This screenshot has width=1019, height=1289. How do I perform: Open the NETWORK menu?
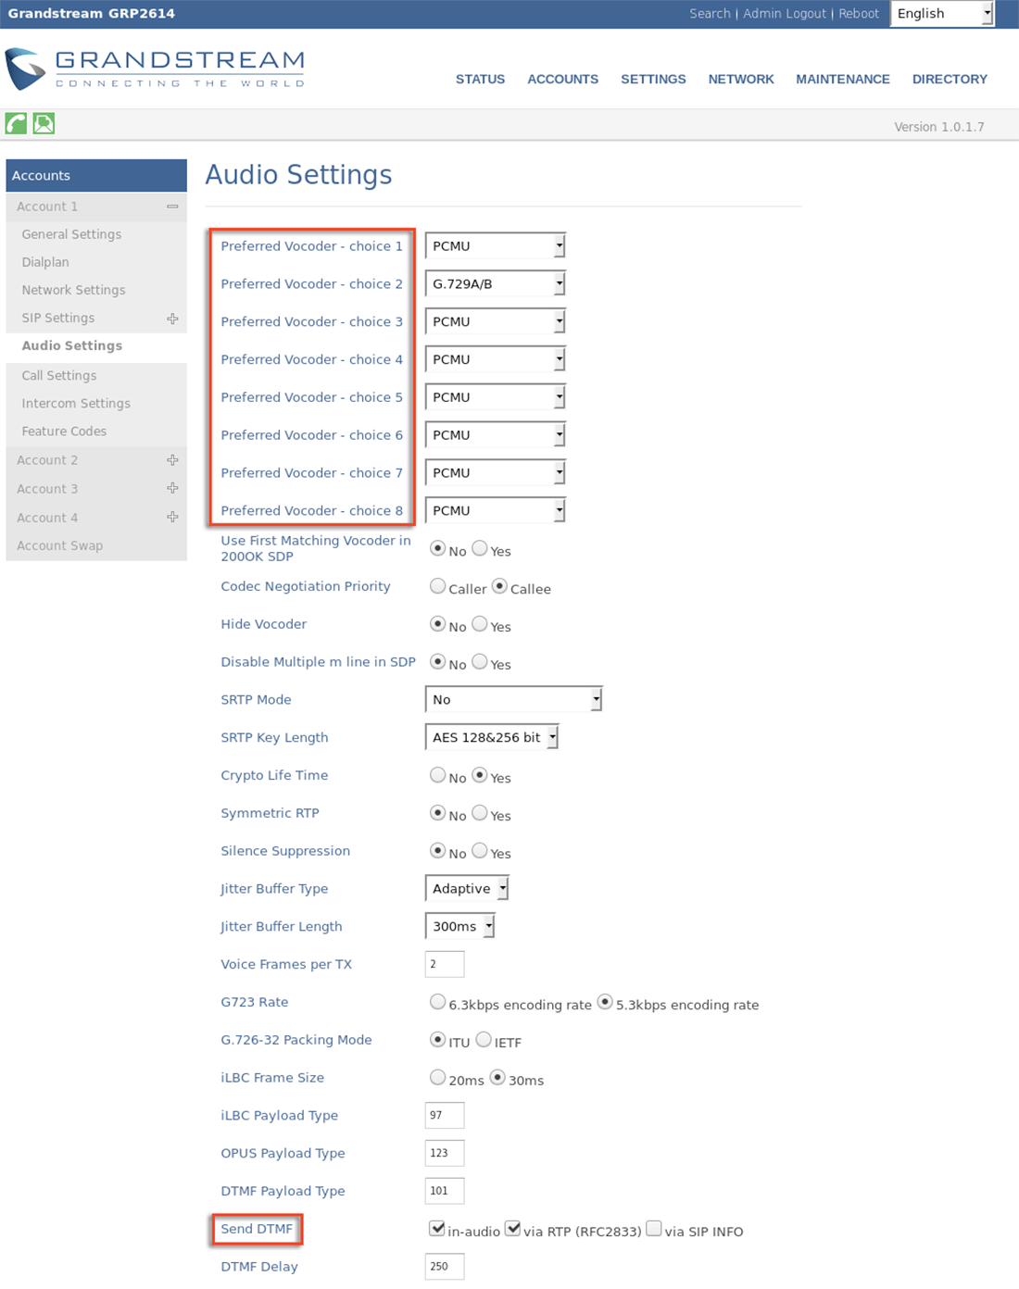click(x=740, y=79)
